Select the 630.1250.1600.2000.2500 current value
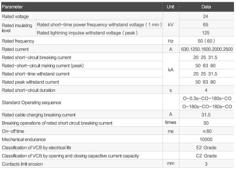Screen dimensions: 236x169 (207, 49)
